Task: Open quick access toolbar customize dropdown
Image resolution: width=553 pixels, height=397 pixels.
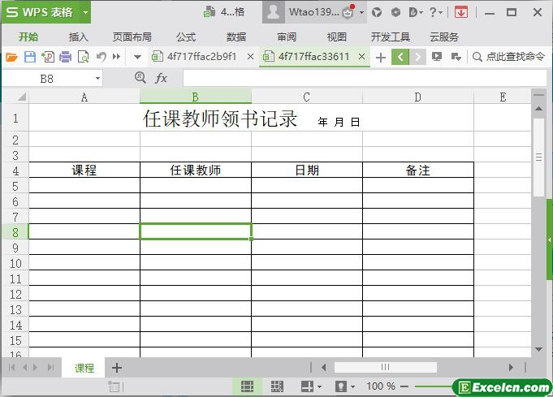Action: tap(137, 57)
